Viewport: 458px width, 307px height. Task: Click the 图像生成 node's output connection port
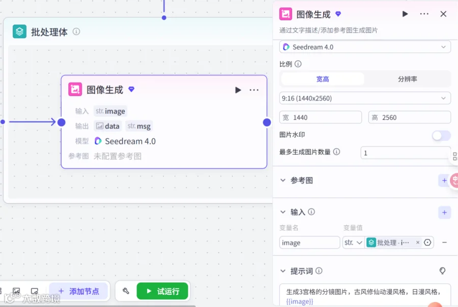(267, 122)
